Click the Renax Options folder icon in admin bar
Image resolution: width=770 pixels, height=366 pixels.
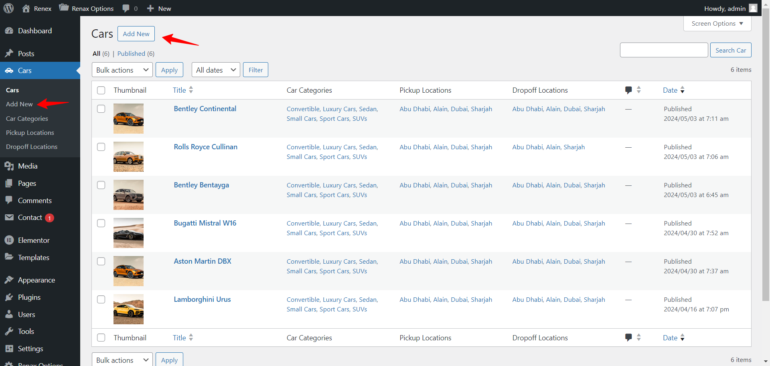coord(64,8)
